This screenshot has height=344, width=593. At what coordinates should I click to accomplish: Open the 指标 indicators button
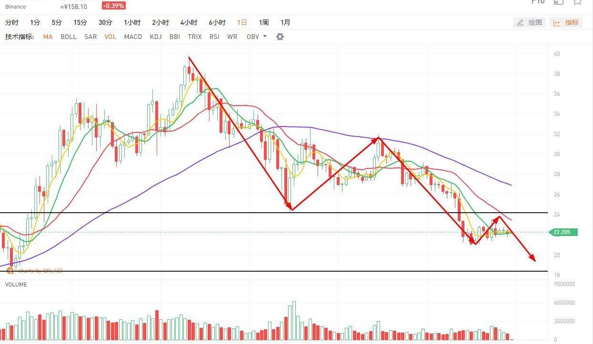tap(566, 22)
